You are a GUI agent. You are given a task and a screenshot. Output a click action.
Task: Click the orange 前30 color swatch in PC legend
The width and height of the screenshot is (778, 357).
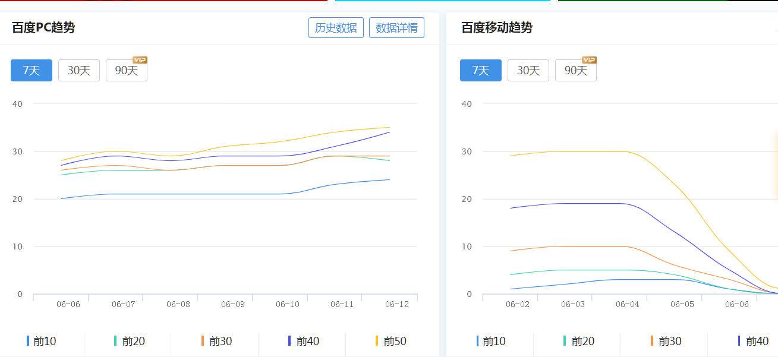[x=202, y=341]
